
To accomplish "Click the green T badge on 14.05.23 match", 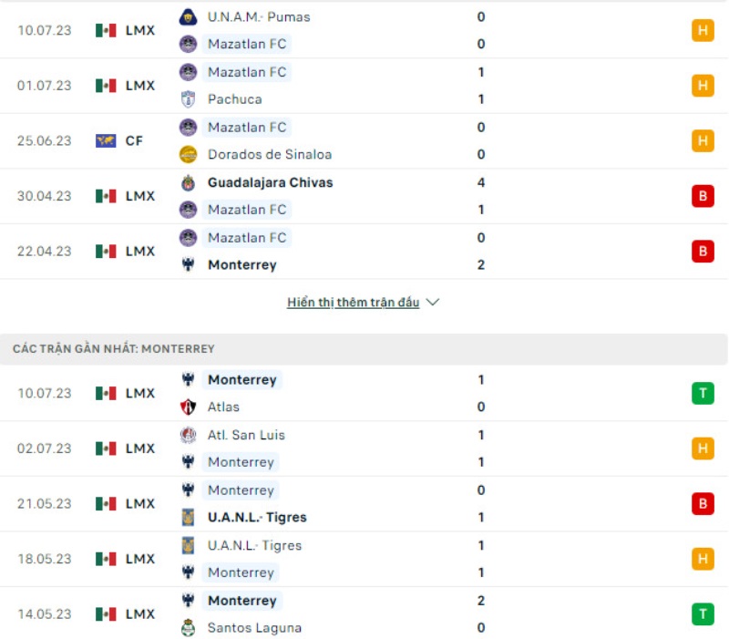I will tap(703, 614).
